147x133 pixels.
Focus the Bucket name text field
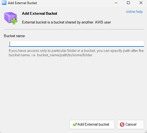(76, 44)
